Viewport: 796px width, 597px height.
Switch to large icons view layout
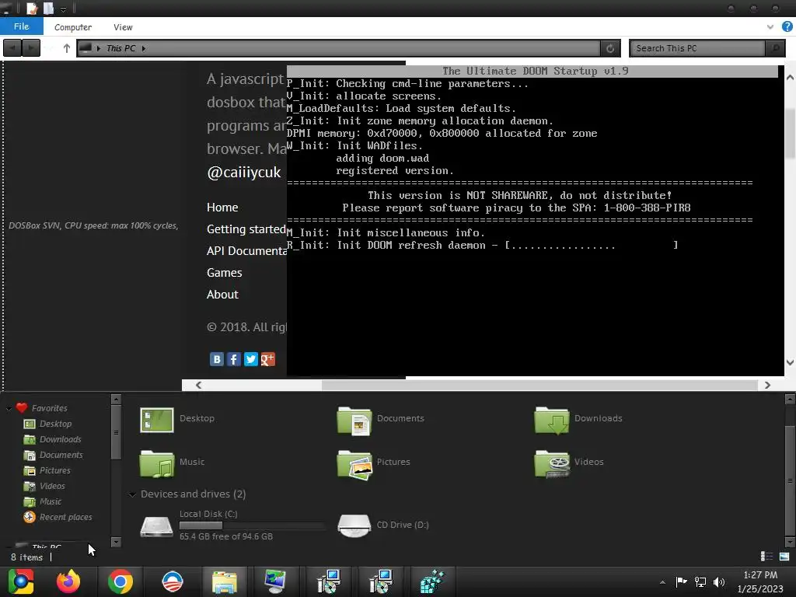tap(784, 557)
